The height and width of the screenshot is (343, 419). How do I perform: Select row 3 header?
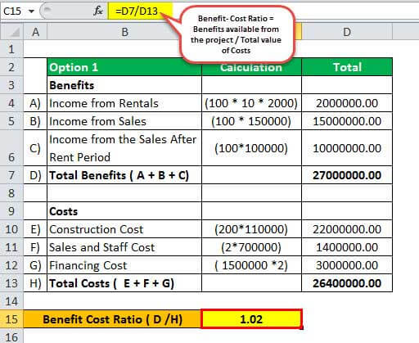pos(11,85)
